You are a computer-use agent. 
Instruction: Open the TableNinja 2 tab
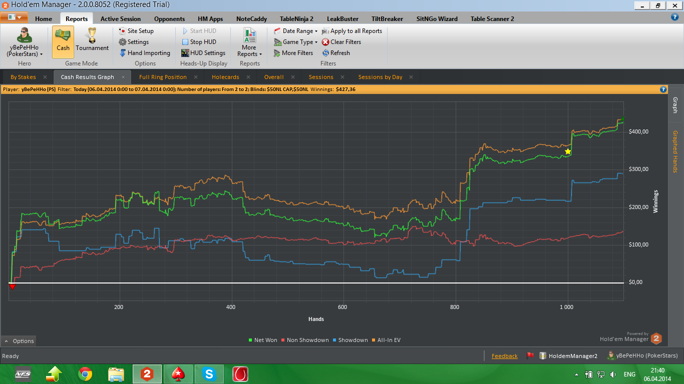296,18
